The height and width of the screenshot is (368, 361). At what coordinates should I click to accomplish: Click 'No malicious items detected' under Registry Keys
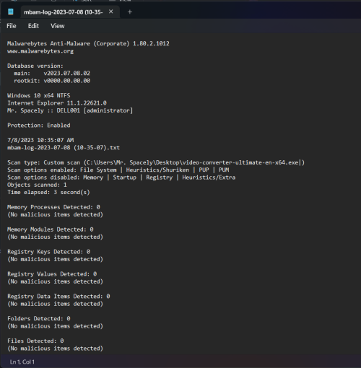tap(55, 259)
